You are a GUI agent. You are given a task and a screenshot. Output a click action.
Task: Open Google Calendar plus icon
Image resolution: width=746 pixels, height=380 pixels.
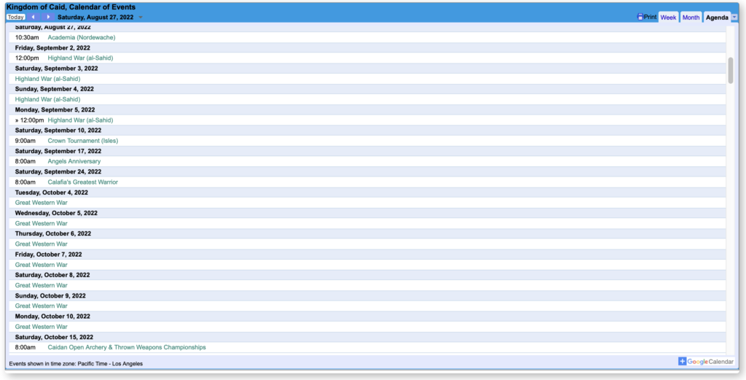point(682,362)
